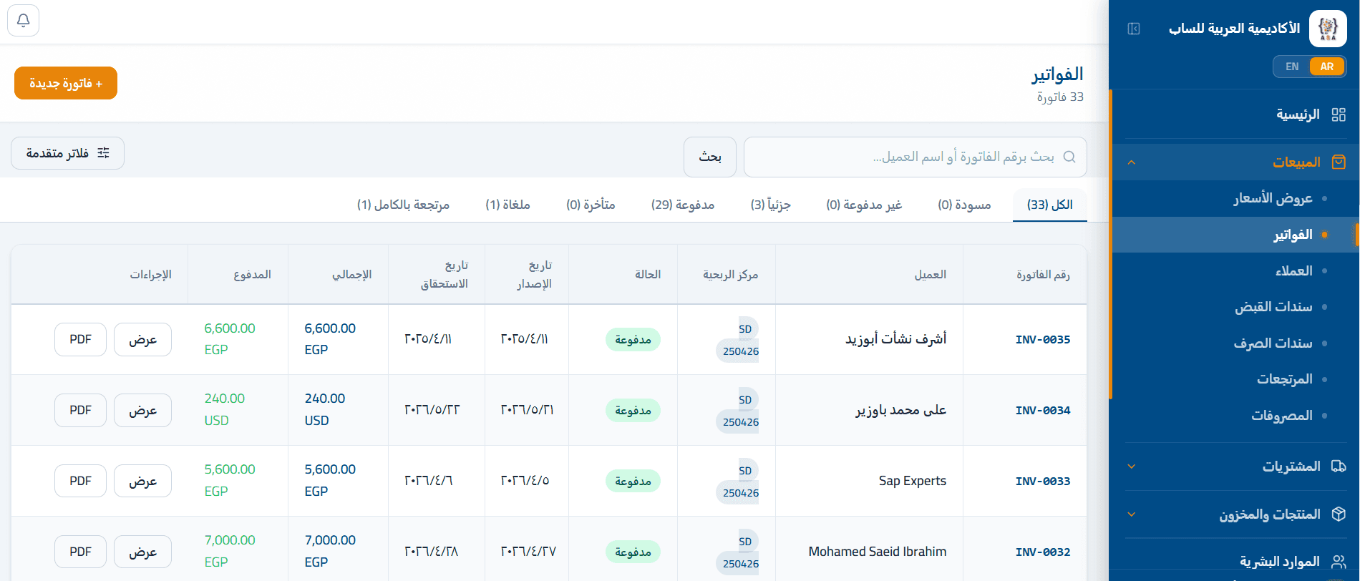Screen dimensions: 1360x581
Task: Download PDF for INV-0035
Action: (x=80, y=339)
